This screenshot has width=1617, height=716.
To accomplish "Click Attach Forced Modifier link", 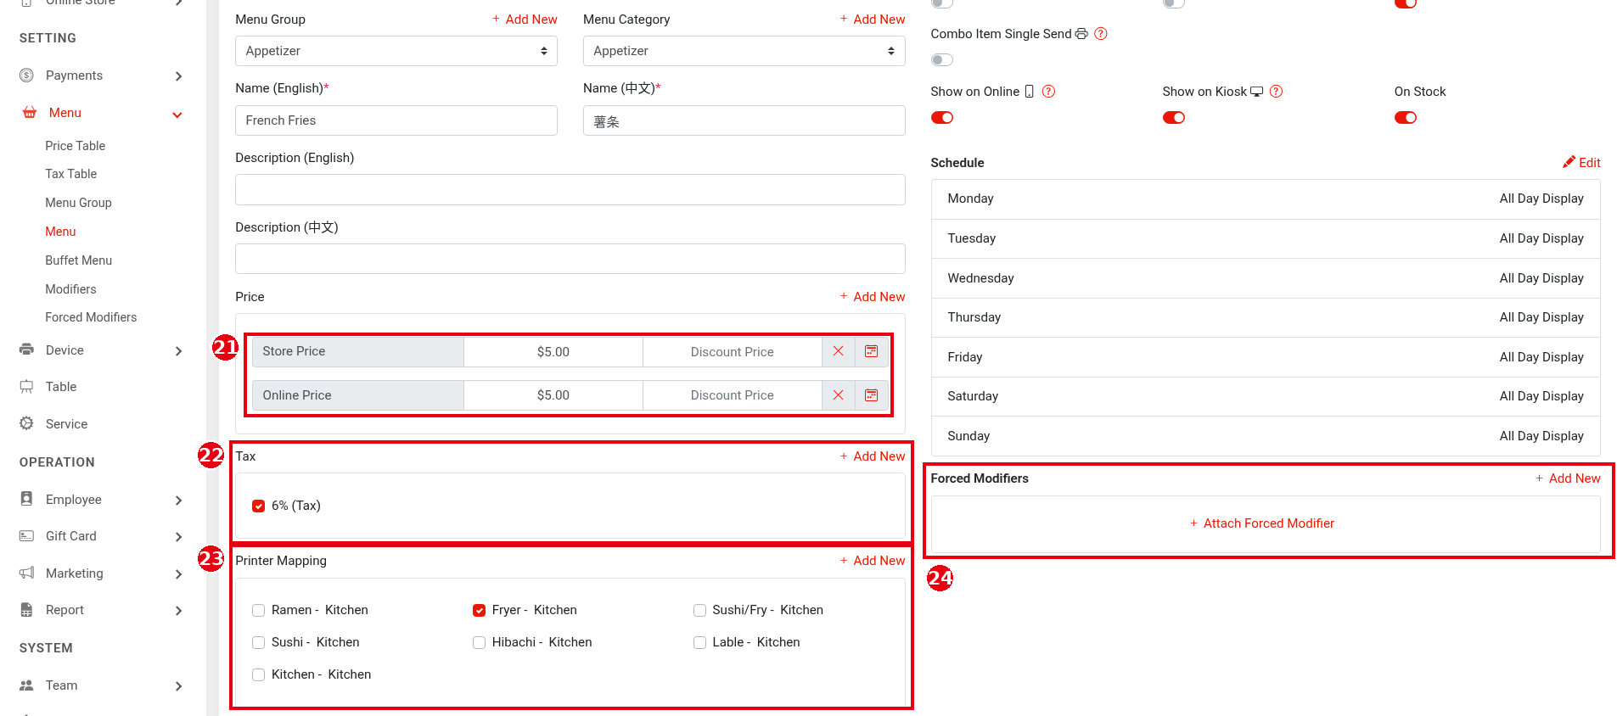I will [x=1262, y=523].
